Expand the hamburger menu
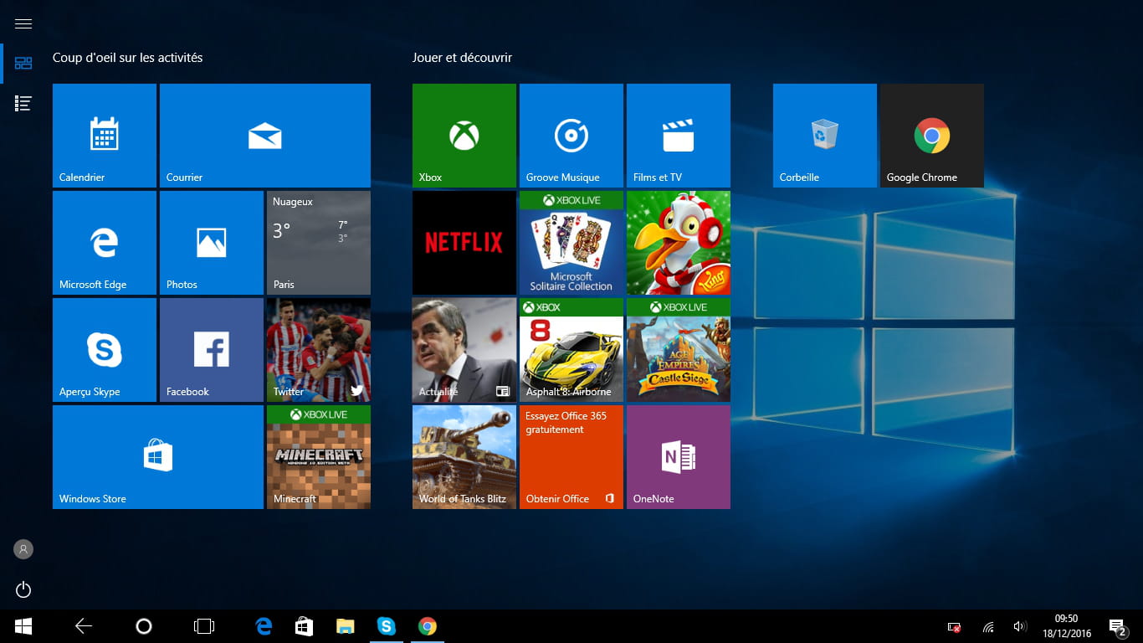The width and height of the screenshot is (1143, 643). tap(23, 23)
